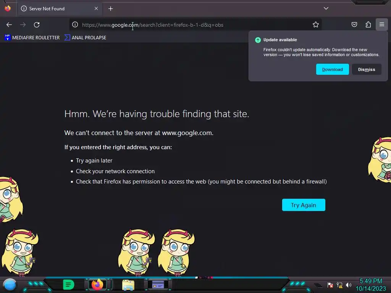Open the volume speaker tray icon

pos(348,285)
